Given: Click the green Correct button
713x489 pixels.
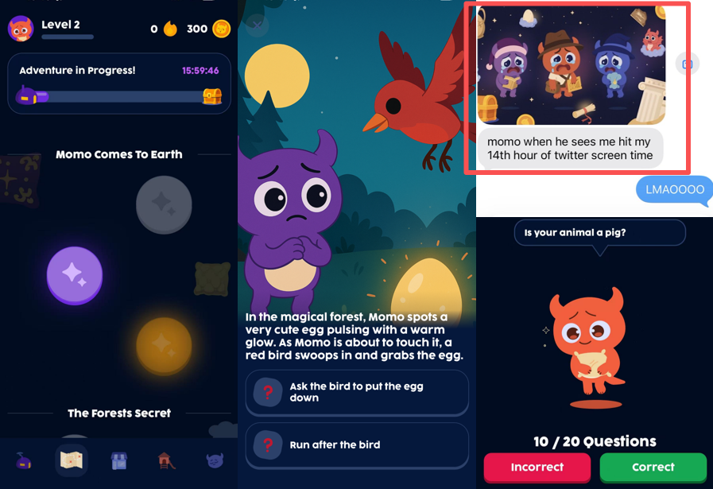Looking at the screenshot, I should (x=653, y=468).
